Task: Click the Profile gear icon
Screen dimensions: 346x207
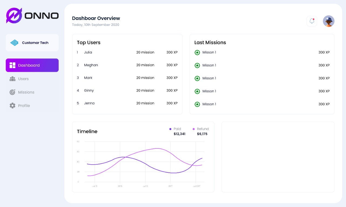Action: click(12, 106)
